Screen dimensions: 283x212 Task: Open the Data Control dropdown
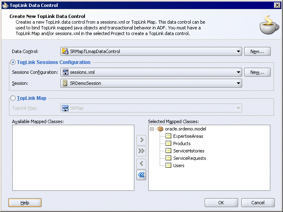[238, 51]
